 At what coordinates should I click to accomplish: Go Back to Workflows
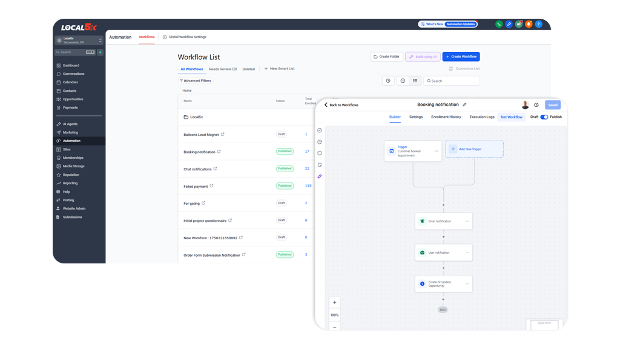pyautogui.click(x=341, y=105)
